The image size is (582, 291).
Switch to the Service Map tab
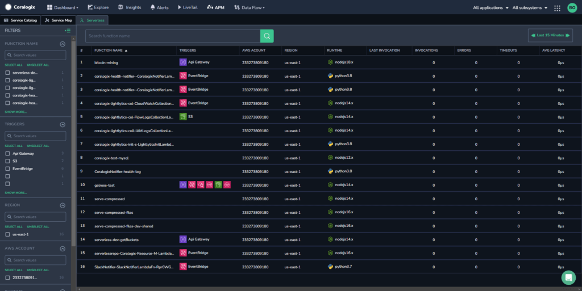(x=59, y=20)
